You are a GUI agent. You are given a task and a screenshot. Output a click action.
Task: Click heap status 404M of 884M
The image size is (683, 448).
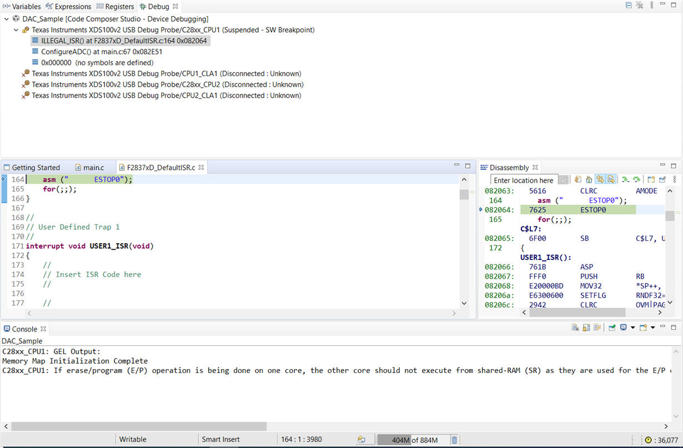[x=414, y=440]
